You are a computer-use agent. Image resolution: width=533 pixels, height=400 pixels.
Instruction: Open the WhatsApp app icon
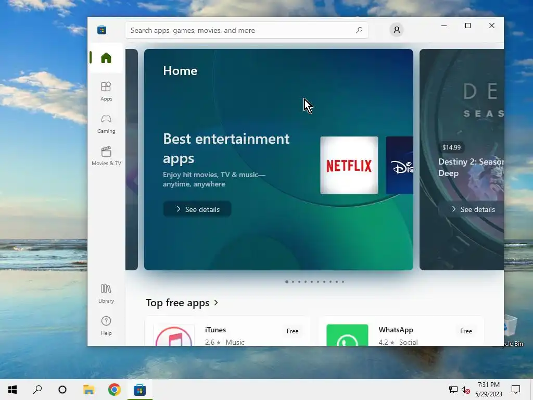tap(347, 335)
